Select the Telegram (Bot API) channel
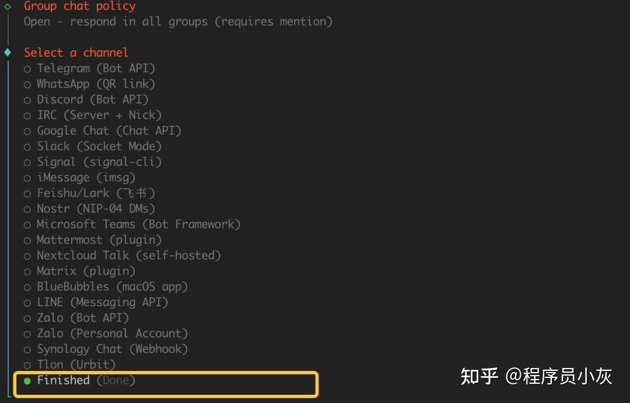 point(95,68)
